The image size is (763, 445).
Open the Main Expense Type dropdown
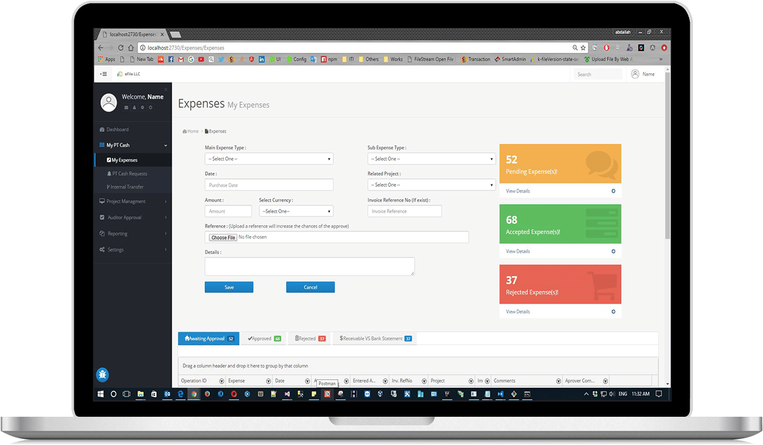[269, 159]
